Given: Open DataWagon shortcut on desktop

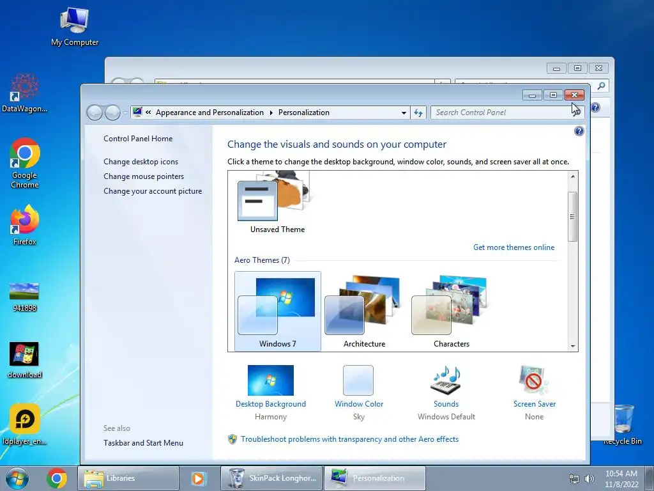Looking at the screenshot, I should pos(25,93).
